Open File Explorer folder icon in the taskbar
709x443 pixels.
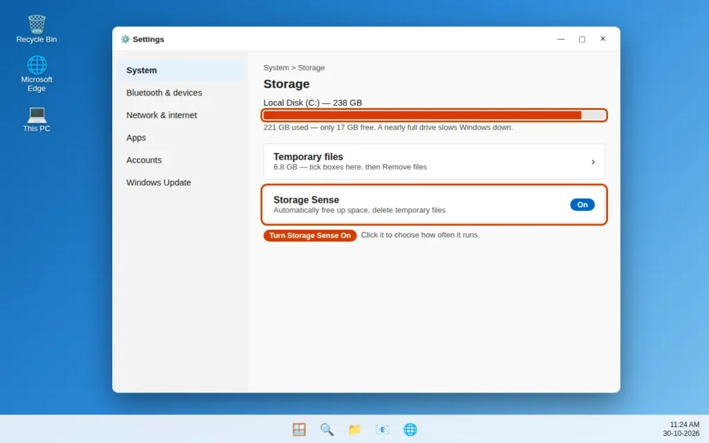click(354, 429)
